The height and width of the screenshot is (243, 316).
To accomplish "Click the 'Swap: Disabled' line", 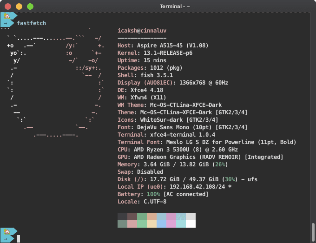I will click(x=140, y=172).
